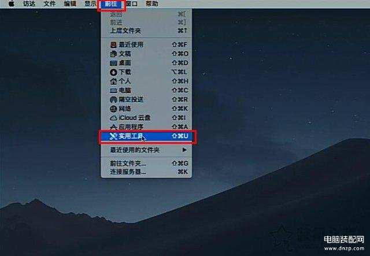Click the Desktop (桌面) icon
This screenshot has width=370, height=256.
click(x=113, y=63)
